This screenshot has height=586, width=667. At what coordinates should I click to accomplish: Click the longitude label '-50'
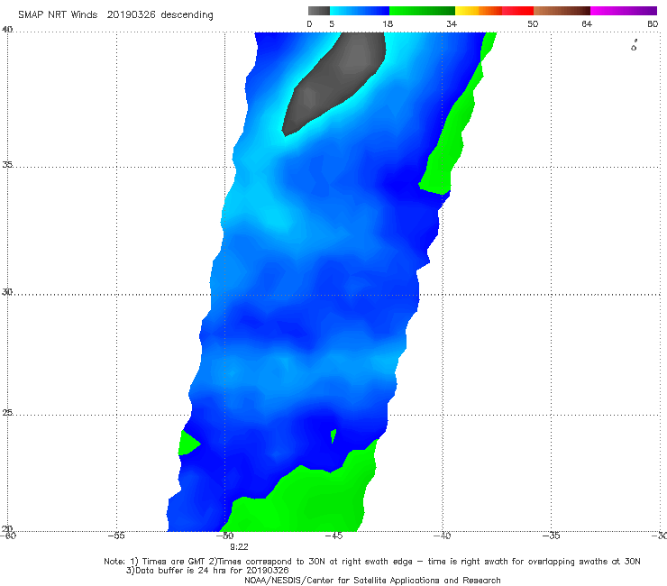(x=225, y=536)
